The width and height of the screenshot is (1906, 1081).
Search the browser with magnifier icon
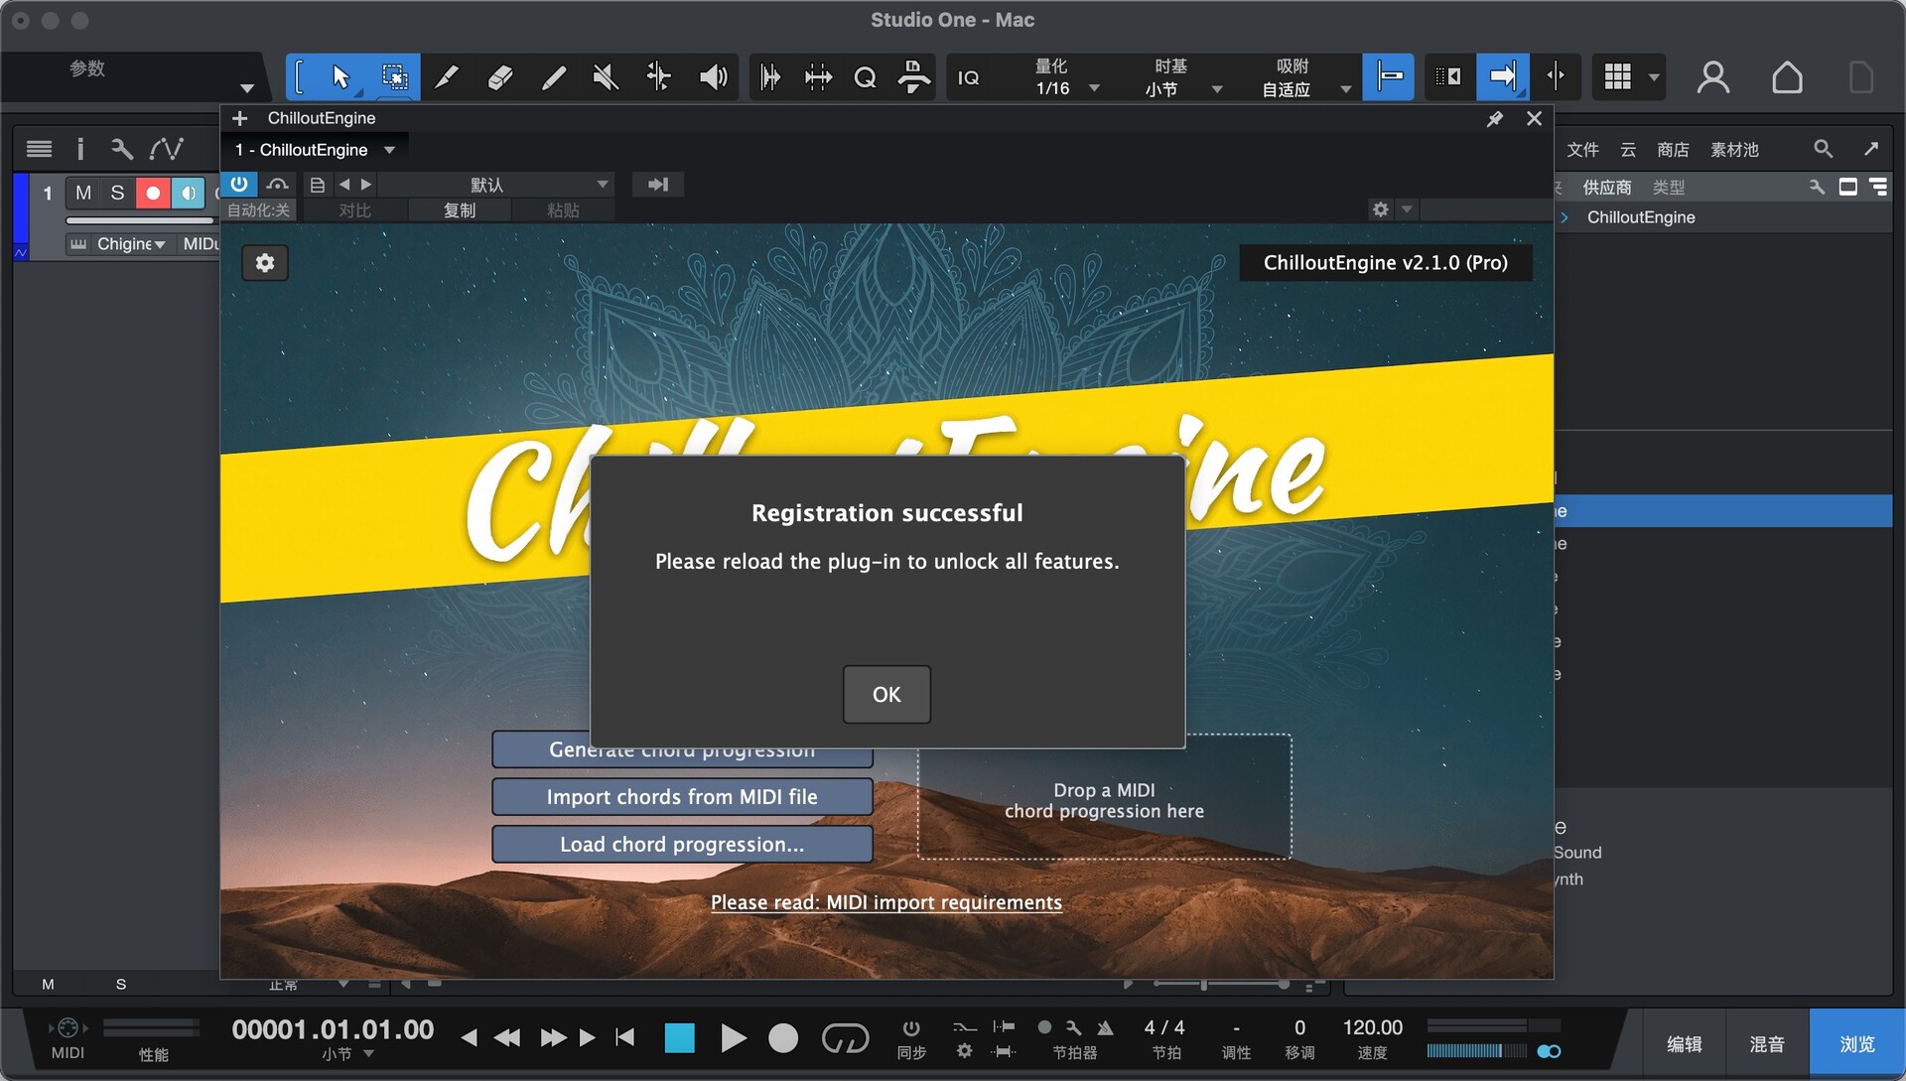coord(1823,149)
